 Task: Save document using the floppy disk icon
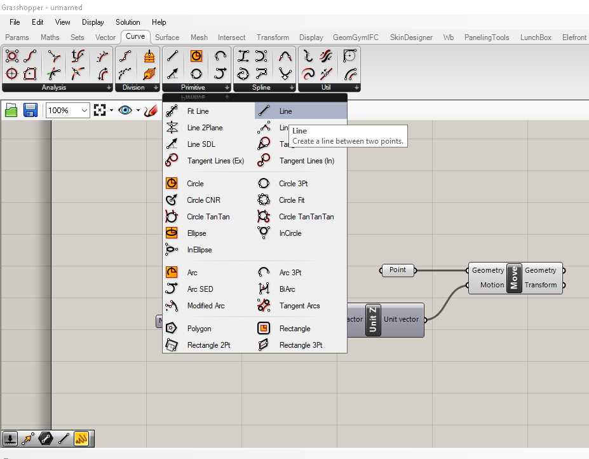click(30, 111)
